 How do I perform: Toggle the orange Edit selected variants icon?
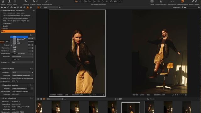(x=182, y=1)
